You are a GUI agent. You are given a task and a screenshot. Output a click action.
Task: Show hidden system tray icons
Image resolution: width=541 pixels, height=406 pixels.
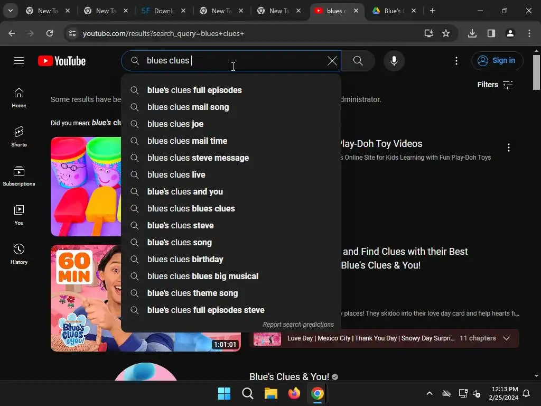pyautogui.click(x=430, y=393)
